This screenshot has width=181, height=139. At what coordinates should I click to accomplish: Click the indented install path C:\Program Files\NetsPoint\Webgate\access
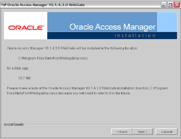pyautogui.click(x=53, y=58)
